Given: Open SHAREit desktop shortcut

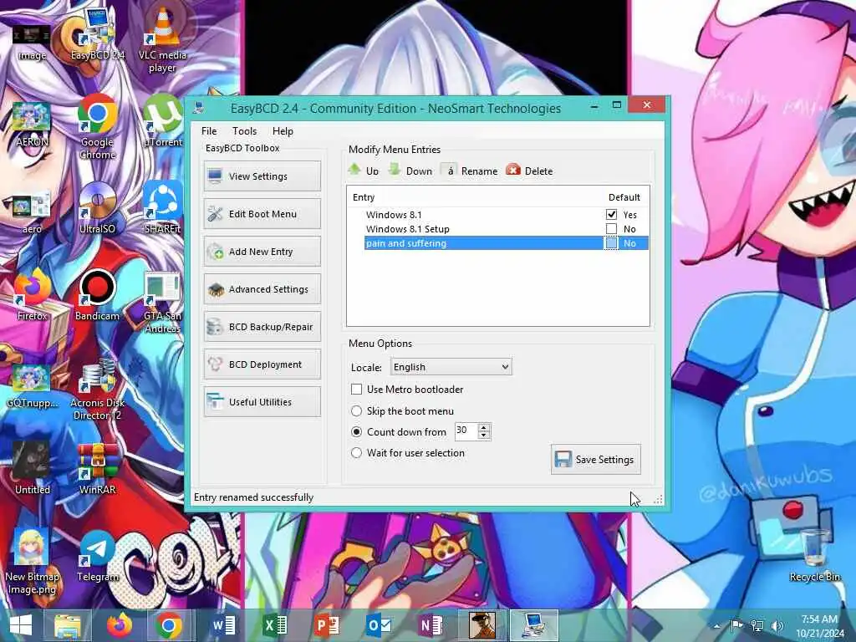Looking at the screenshot, I should (x=162, y=208).
